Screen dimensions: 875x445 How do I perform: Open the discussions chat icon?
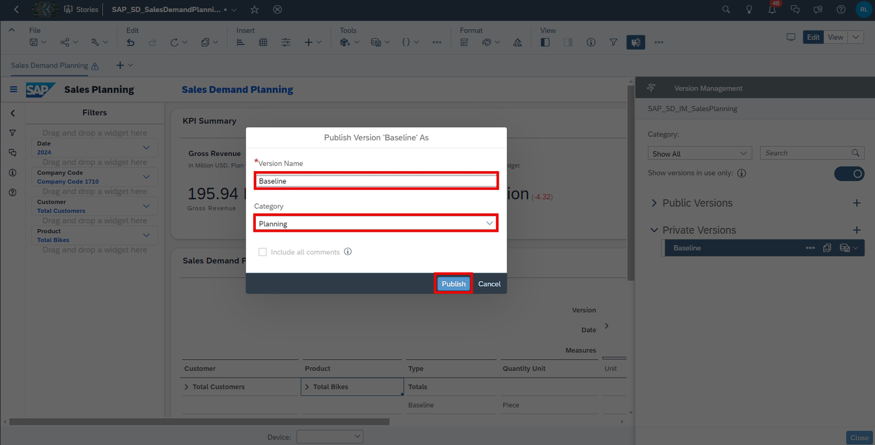(x=795, y=10)
